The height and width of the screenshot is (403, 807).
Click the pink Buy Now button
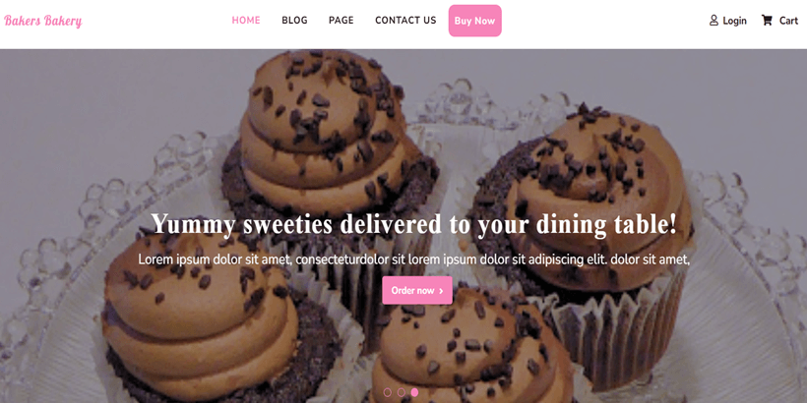click(475, 21)
